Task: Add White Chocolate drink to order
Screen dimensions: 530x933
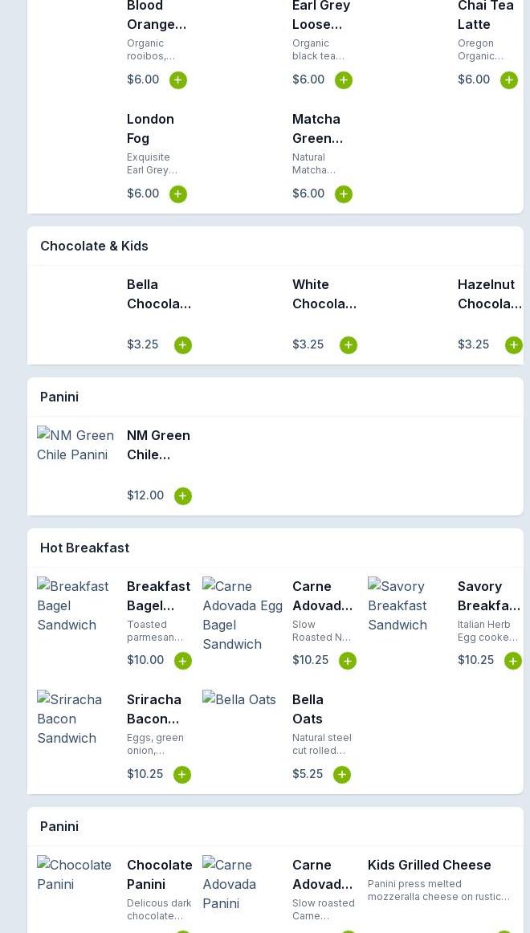Action: pyautogui.click(x=349, y=345)
